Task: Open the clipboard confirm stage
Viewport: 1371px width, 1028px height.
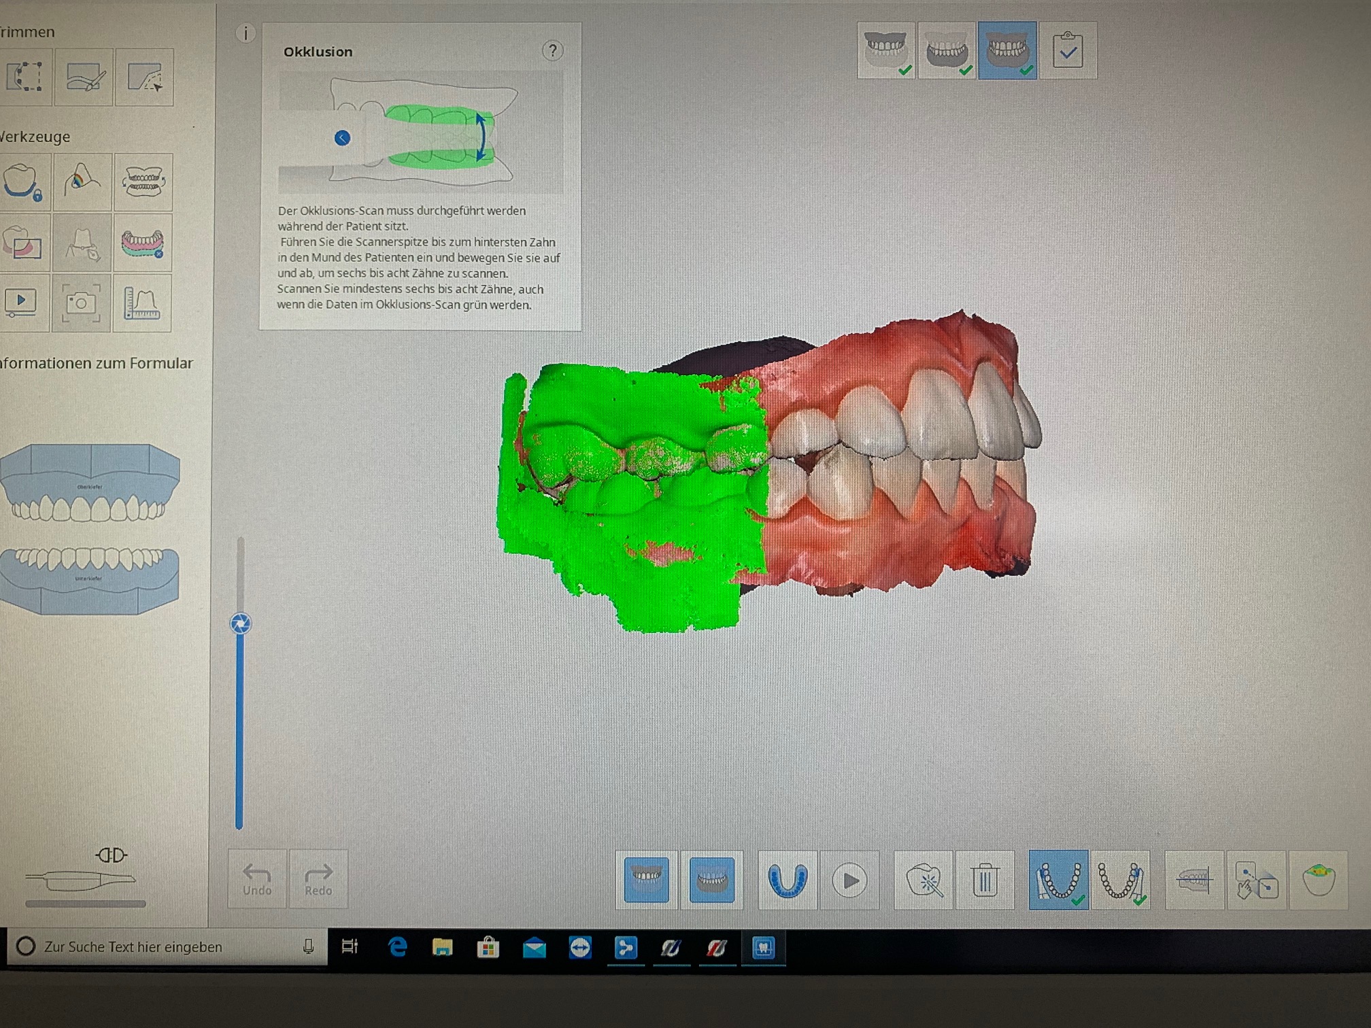Action: 1068,50
